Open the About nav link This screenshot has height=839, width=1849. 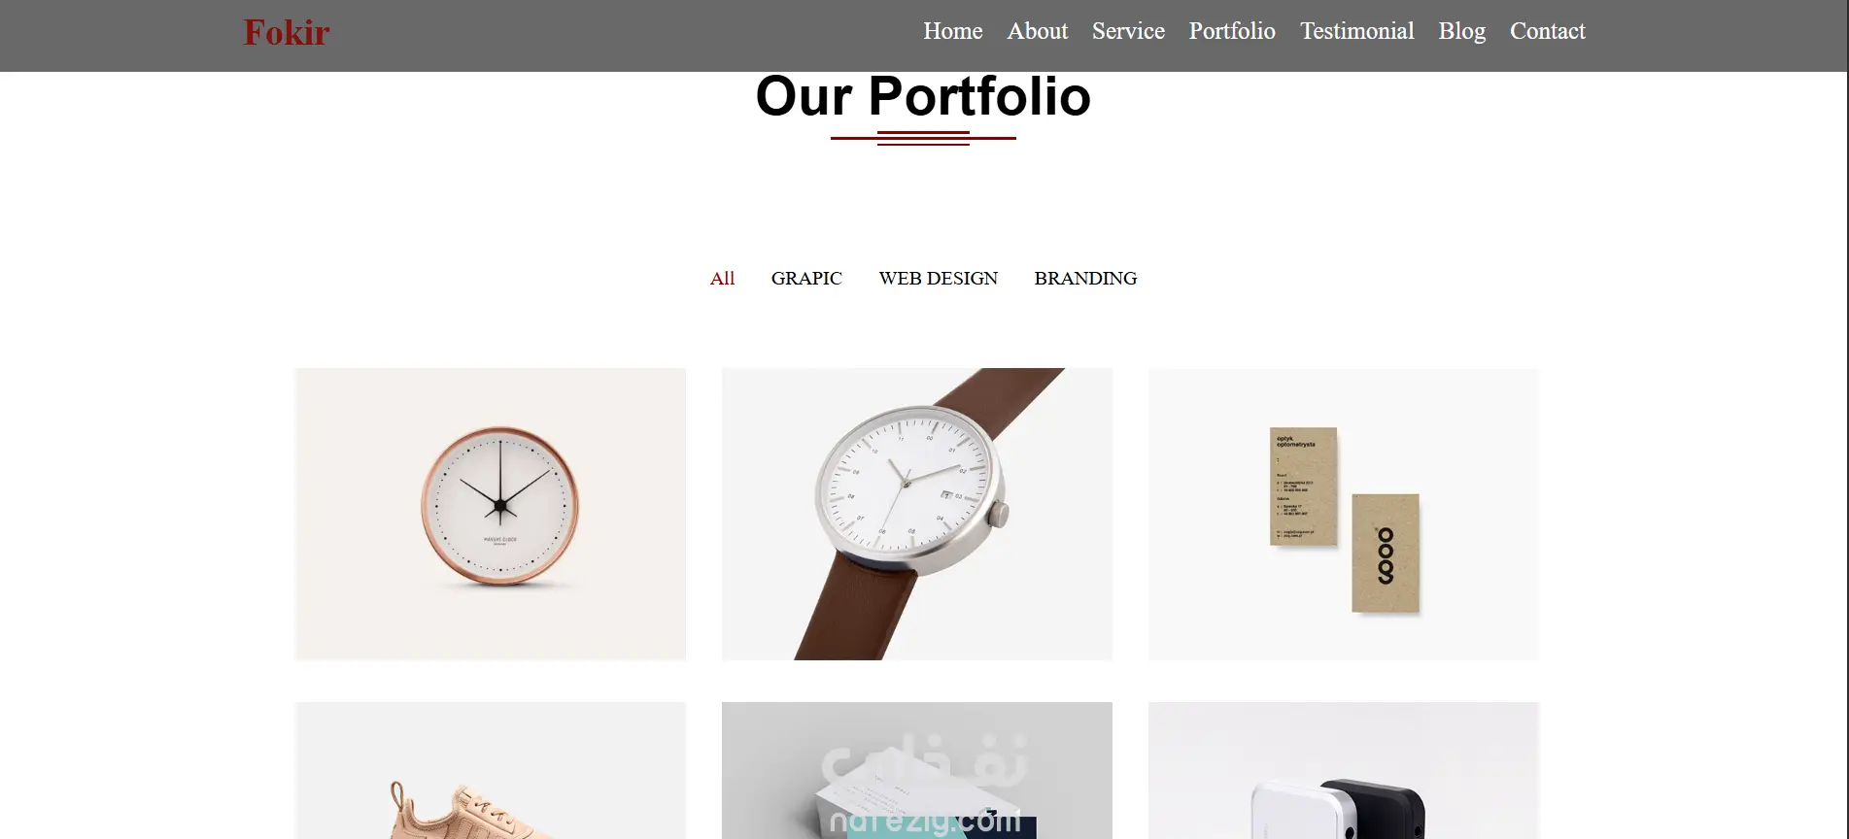coord(1037,31)
